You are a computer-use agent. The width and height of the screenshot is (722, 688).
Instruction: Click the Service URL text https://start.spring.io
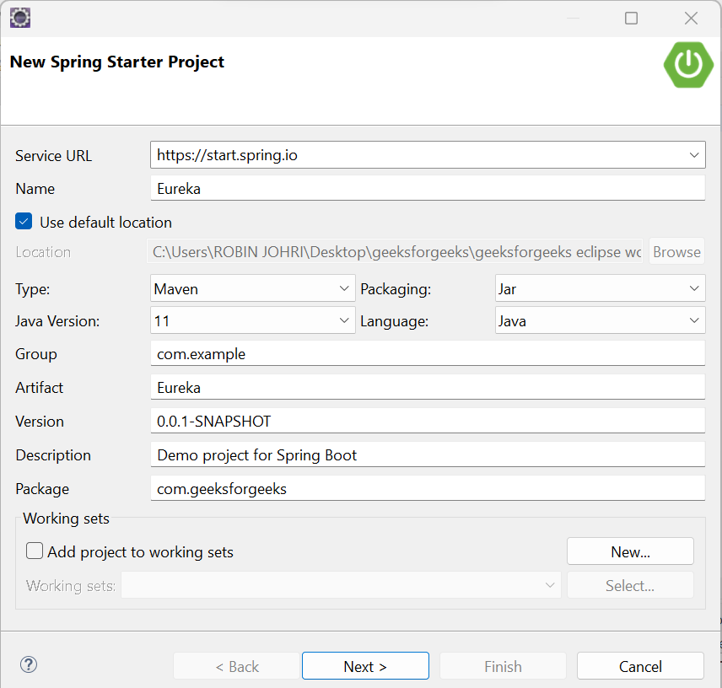pos(227,155)
